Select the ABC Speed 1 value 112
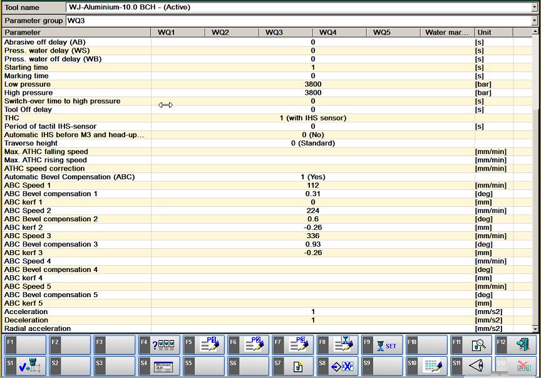Screen dimensions: 541x378 [313, 185]
